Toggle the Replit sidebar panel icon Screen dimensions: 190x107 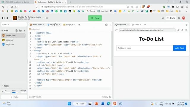tap(3, 18)
